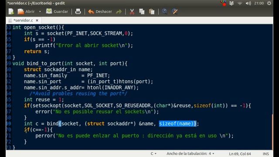279x157 pixels.
Task: Open the 21:00 clock menu
Action: (259, 3)
